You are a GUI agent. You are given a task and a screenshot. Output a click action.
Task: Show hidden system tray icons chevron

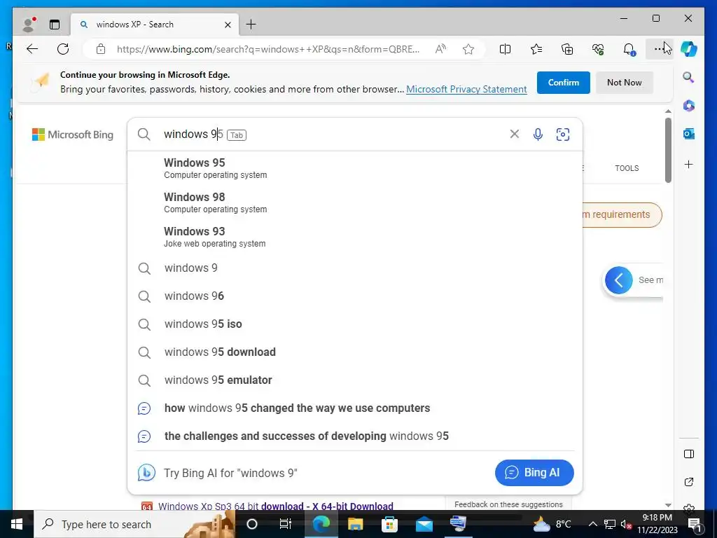click(x=592, y=524)
